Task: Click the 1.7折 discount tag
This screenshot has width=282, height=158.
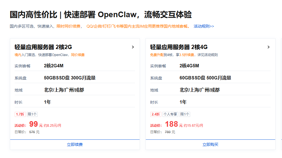Action: point(20,114)
